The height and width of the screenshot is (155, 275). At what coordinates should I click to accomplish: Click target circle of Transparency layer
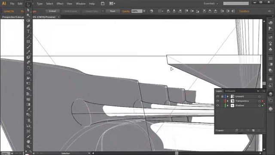[x=259, y=101]
